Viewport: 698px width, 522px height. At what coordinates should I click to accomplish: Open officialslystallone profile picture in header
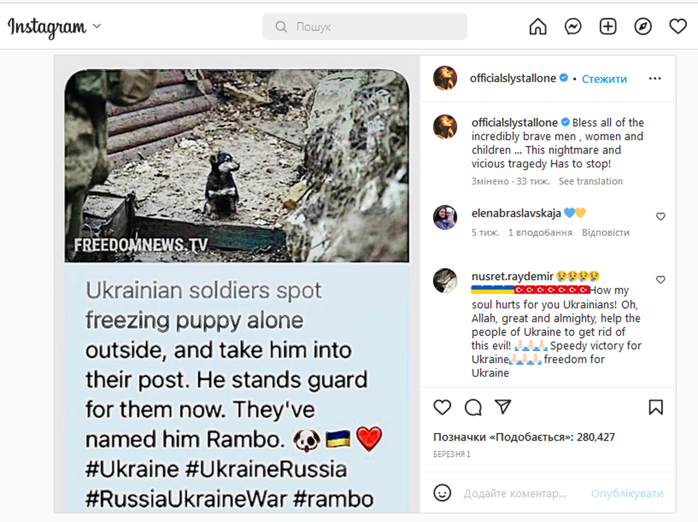point(445,78)
